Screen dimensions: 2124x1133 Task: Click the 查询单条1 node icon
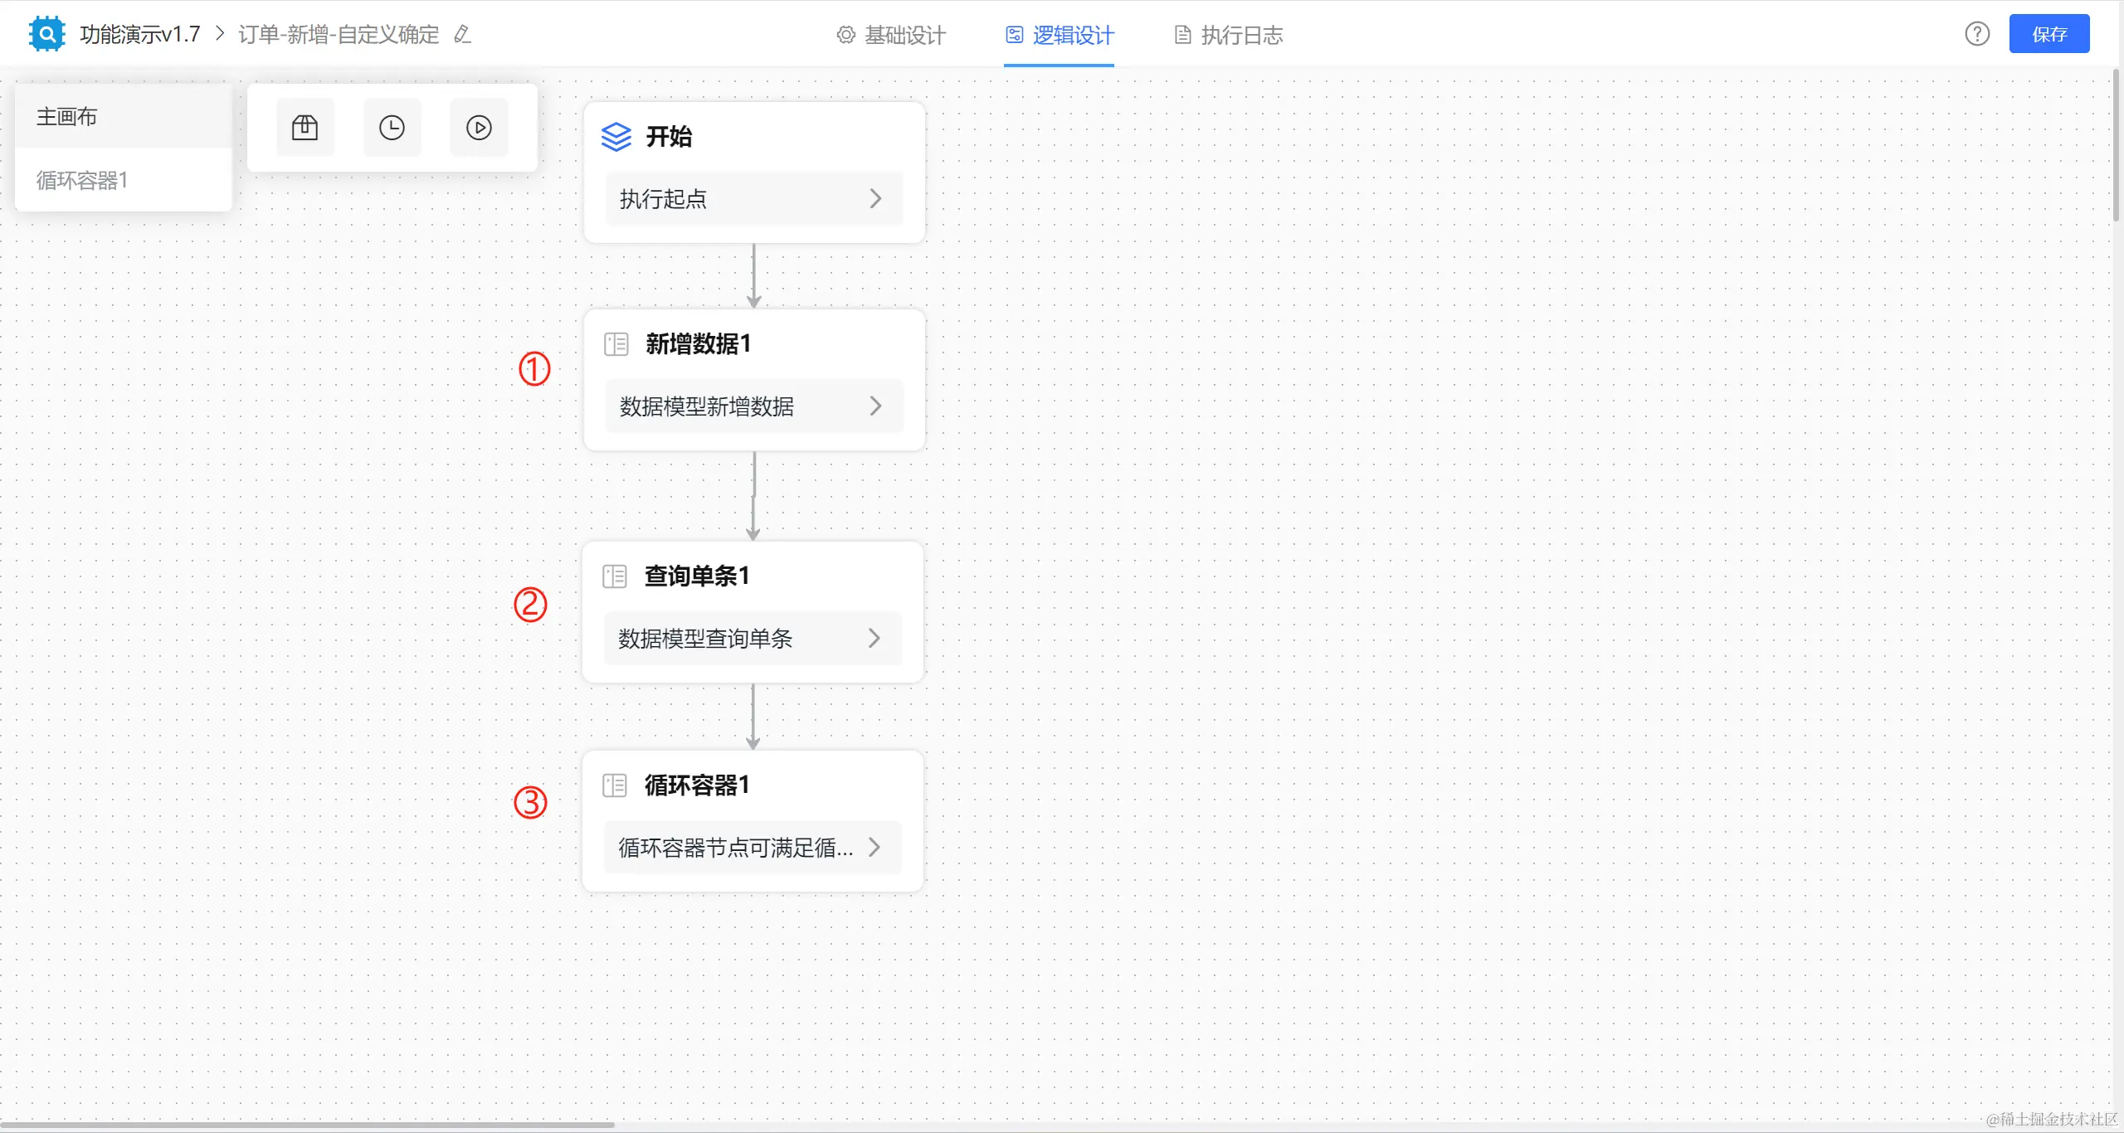[615, 576]
